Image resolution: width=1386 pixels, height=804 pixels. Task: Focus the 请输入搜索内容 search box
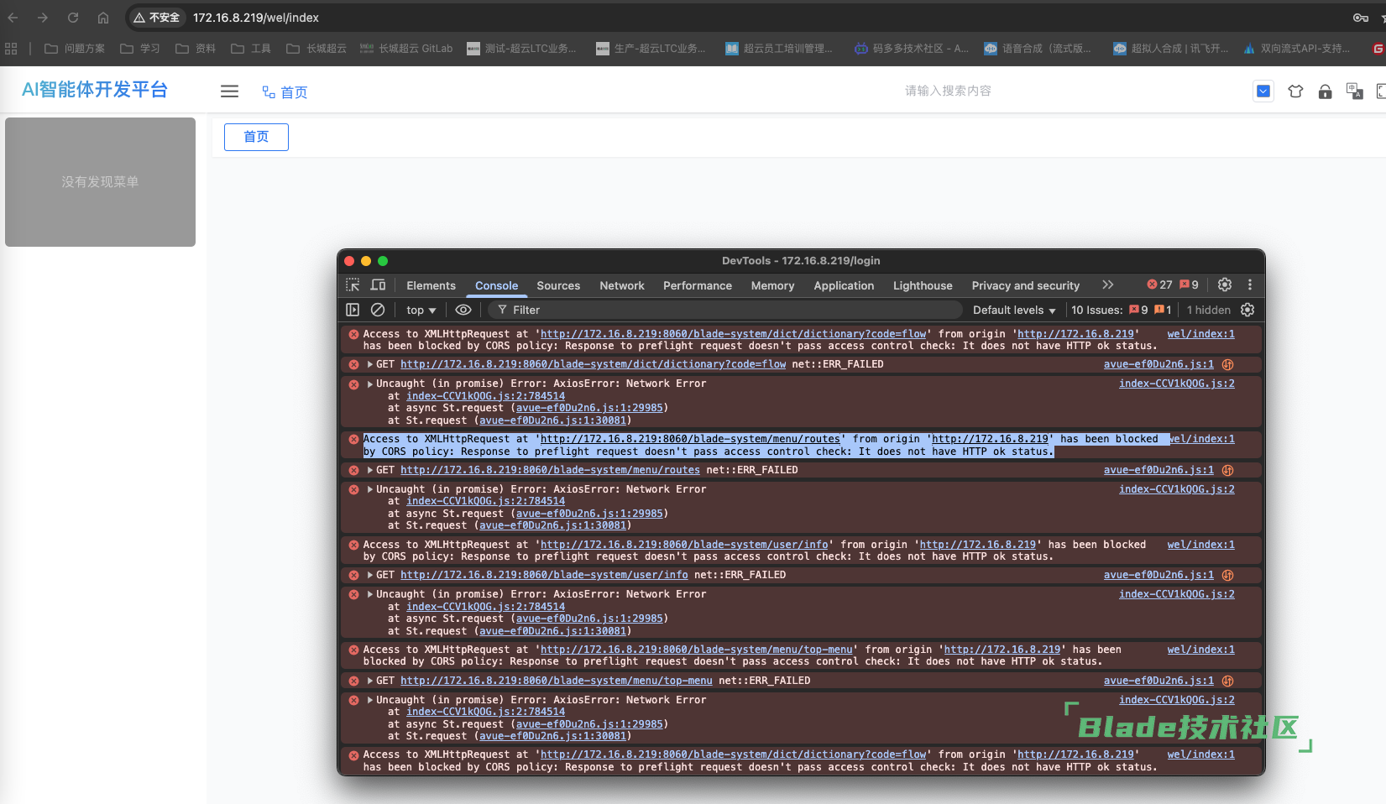(x=948, y=91)
